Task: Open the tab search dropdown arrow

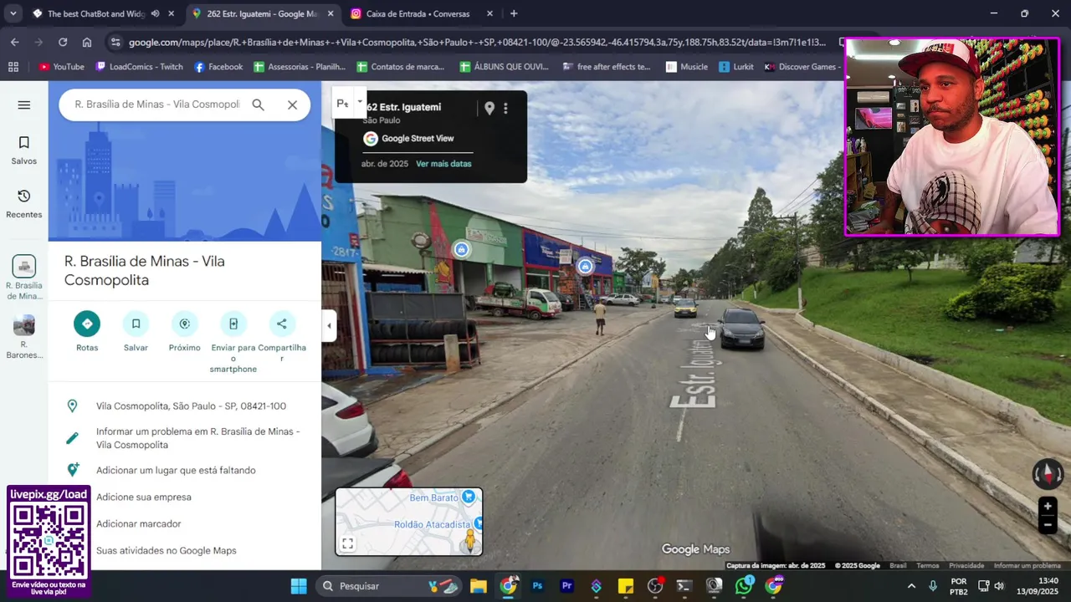Action: click(x=13, y=13)
